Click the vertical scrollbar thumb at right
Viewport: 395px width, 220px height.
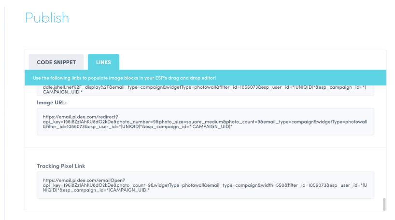384,204
